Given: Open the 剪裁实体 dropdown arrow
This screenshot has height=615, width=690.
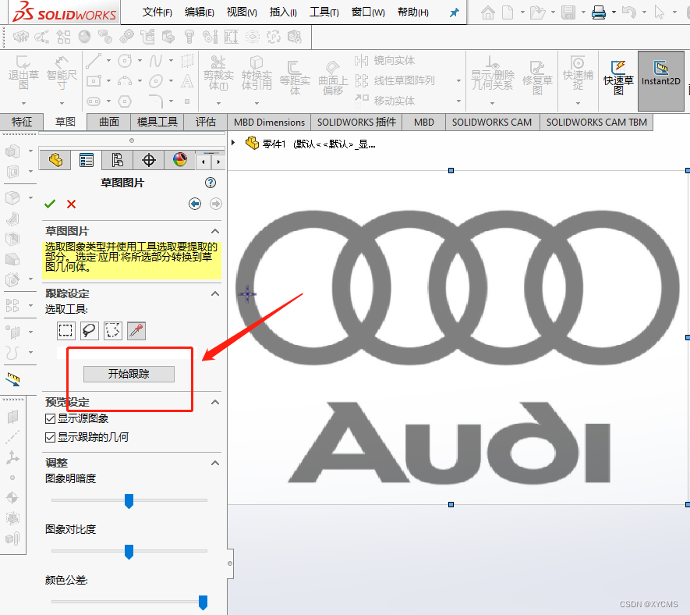Looking at the screenshot, I should (218, 104).
